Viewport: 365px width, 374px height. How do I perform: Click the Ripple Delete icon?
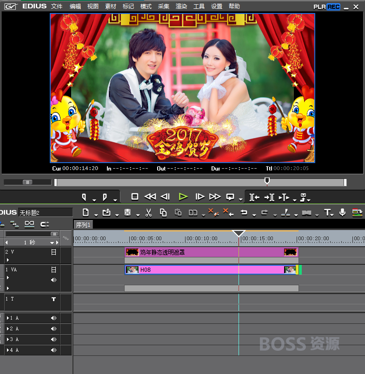tap(228, 212)
